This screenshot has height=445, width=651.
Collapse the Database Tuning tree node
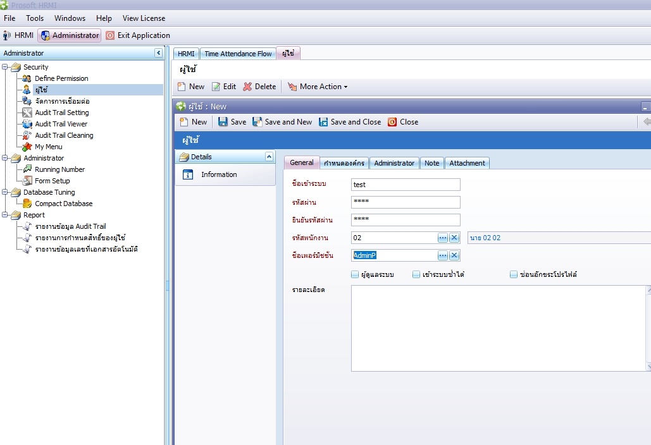coord(4,192)
